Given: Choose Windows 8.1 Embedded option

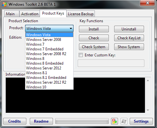Looking at the screenshot, I should point(49,78).
